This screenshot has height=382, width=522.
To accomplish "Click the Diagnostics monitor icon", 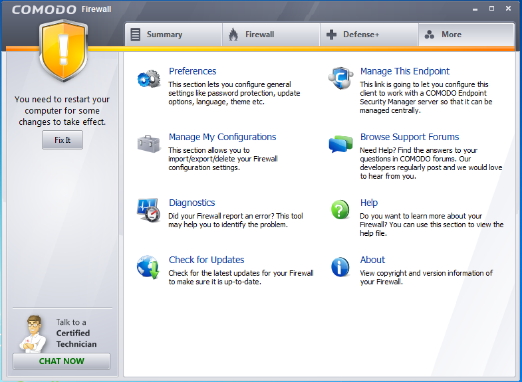I will pyautogui.click(x=149, y=210).
